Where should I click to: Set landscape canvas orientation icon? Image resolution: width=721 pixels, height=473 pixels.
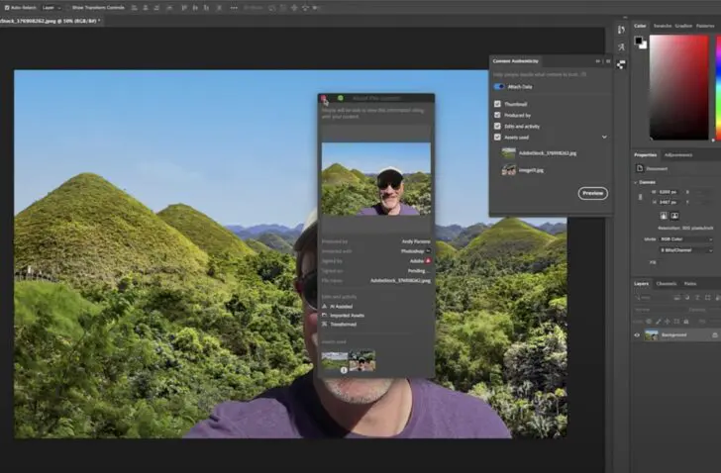[x=674, y=216]
